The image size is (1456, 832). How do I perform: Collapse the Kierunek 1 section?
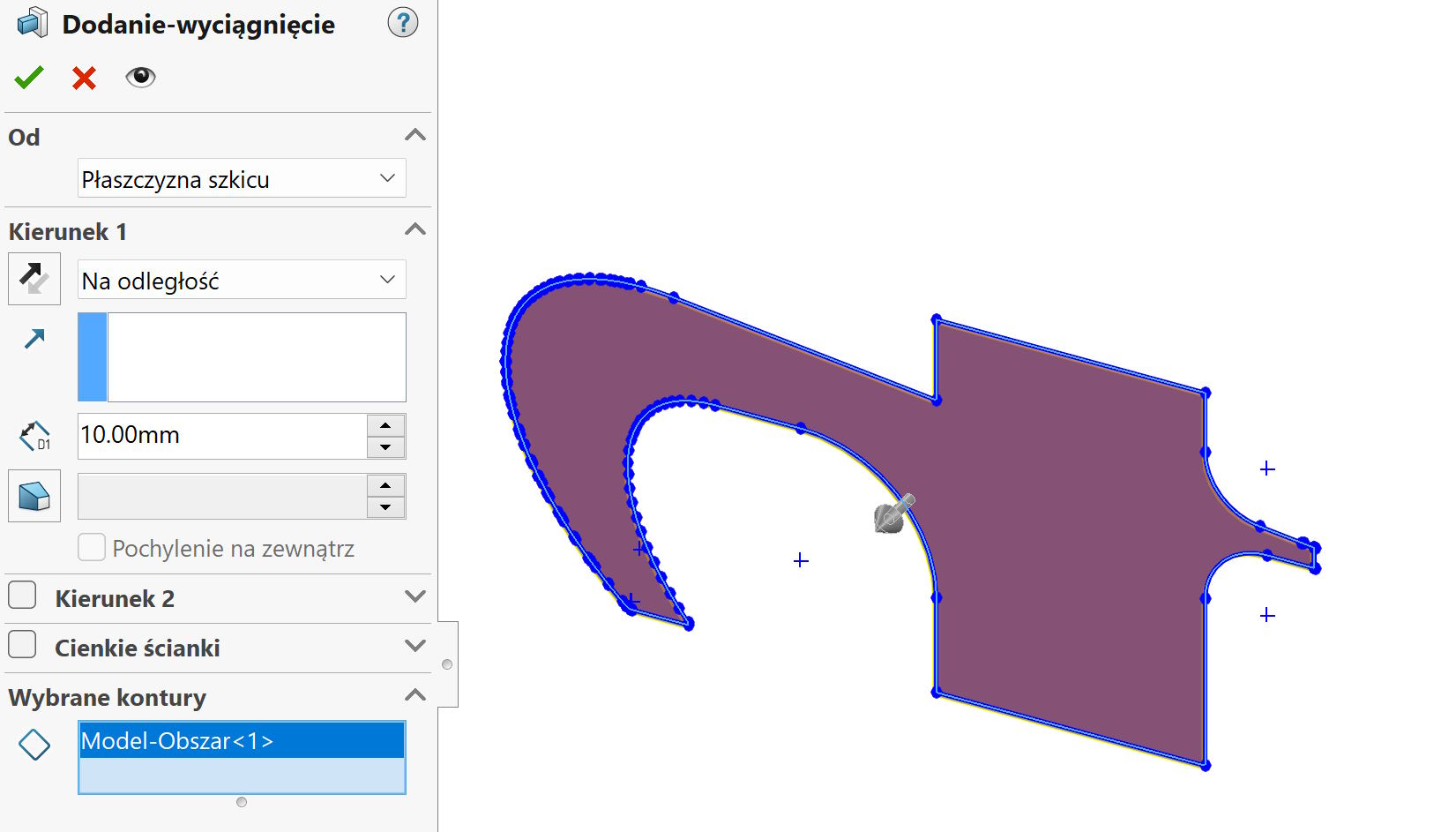(414, 229)
